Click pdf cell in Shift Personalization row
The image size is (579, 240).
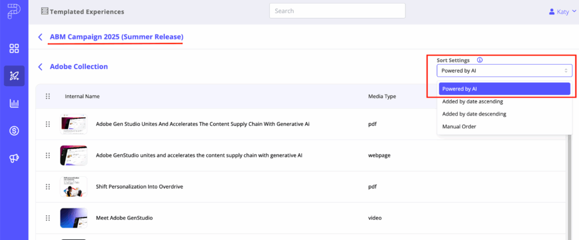[372, 186]
